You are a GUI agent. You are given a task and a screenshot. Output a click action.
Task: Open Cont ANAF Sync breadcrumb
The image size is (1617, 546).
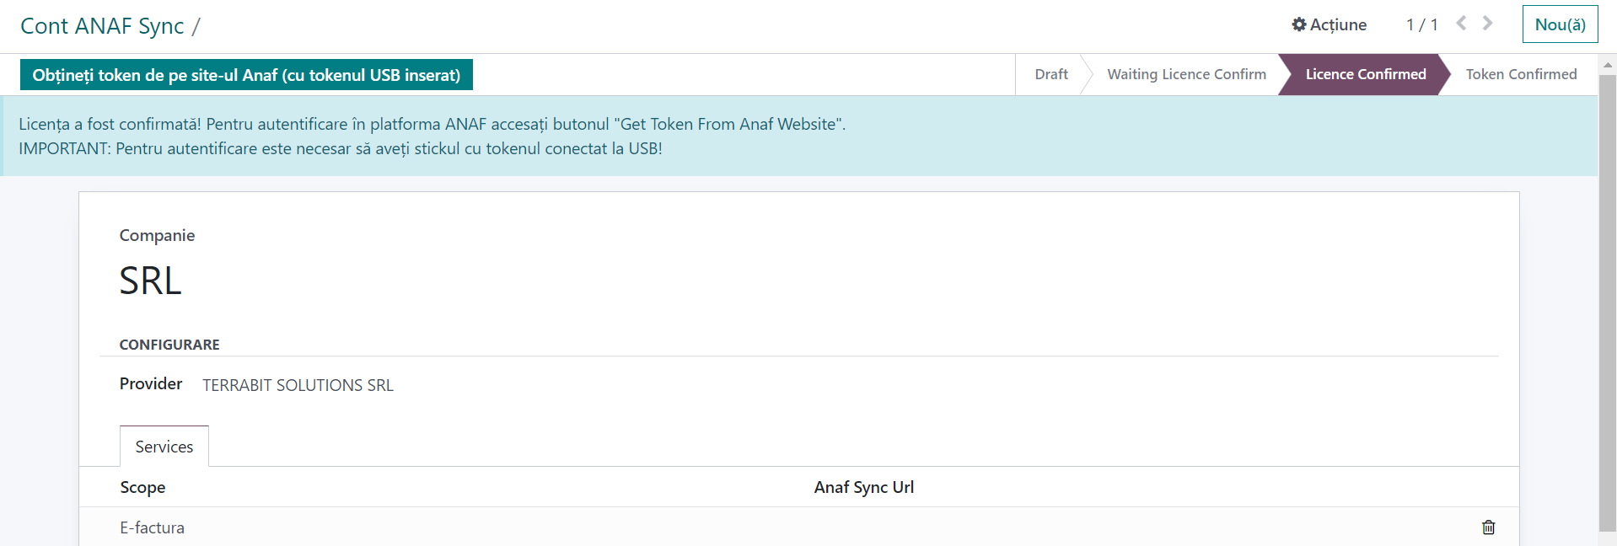coord(102,26)
